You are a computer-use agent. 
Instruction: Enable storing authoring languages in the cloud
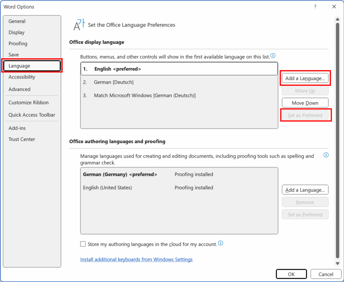click(x=83, y=244)
